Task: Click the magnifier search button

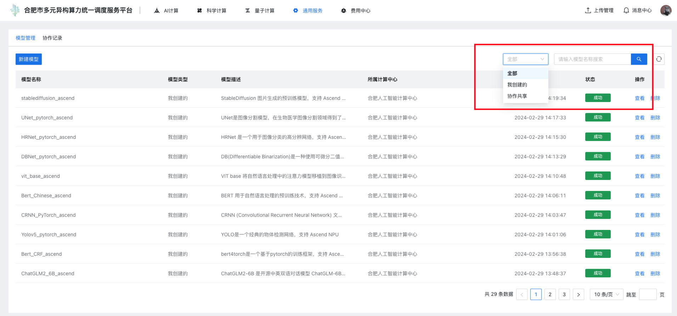Action: tap(639, 59)
